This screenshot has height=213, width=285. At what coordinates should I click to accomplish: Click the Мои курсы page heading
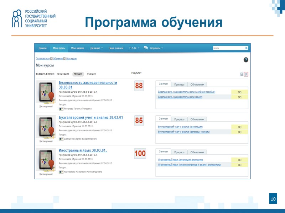click(x=45, y=65)
